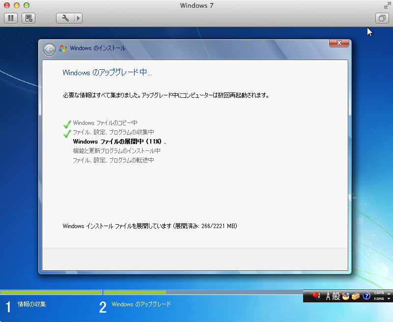The image size is (393, 322).
Task: Open virtual machine settings wrench
Action: point(65,18)
